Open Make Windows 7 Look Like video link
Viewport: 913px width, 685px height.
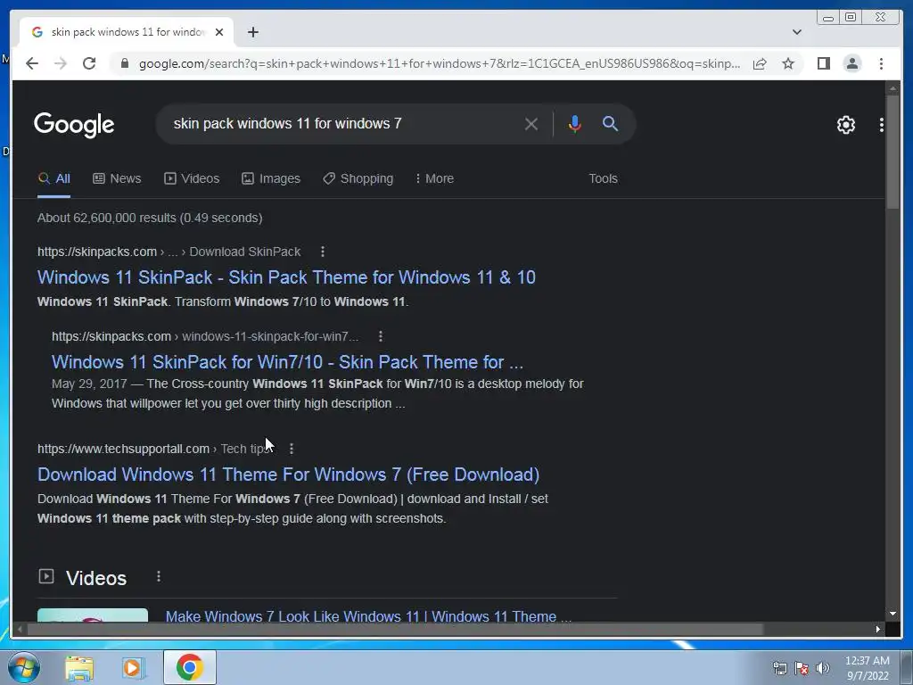[x=368, y=616]
